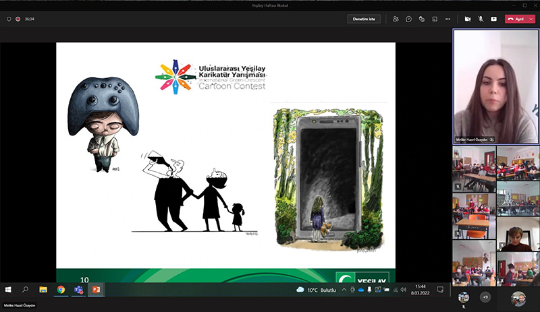The width and height of the screenshot is (540, 312).
Task: Expand hidden system tray icons chevron
Action: click(344, 290)
